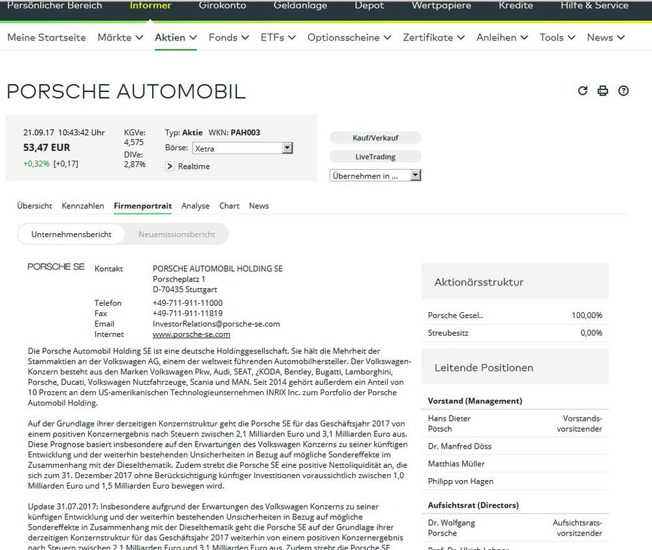Viewport: 652px width, 550px height.
Task: Switch to the Kennzahlen tab
Action: pyautogui.click(x=82, y=205)
